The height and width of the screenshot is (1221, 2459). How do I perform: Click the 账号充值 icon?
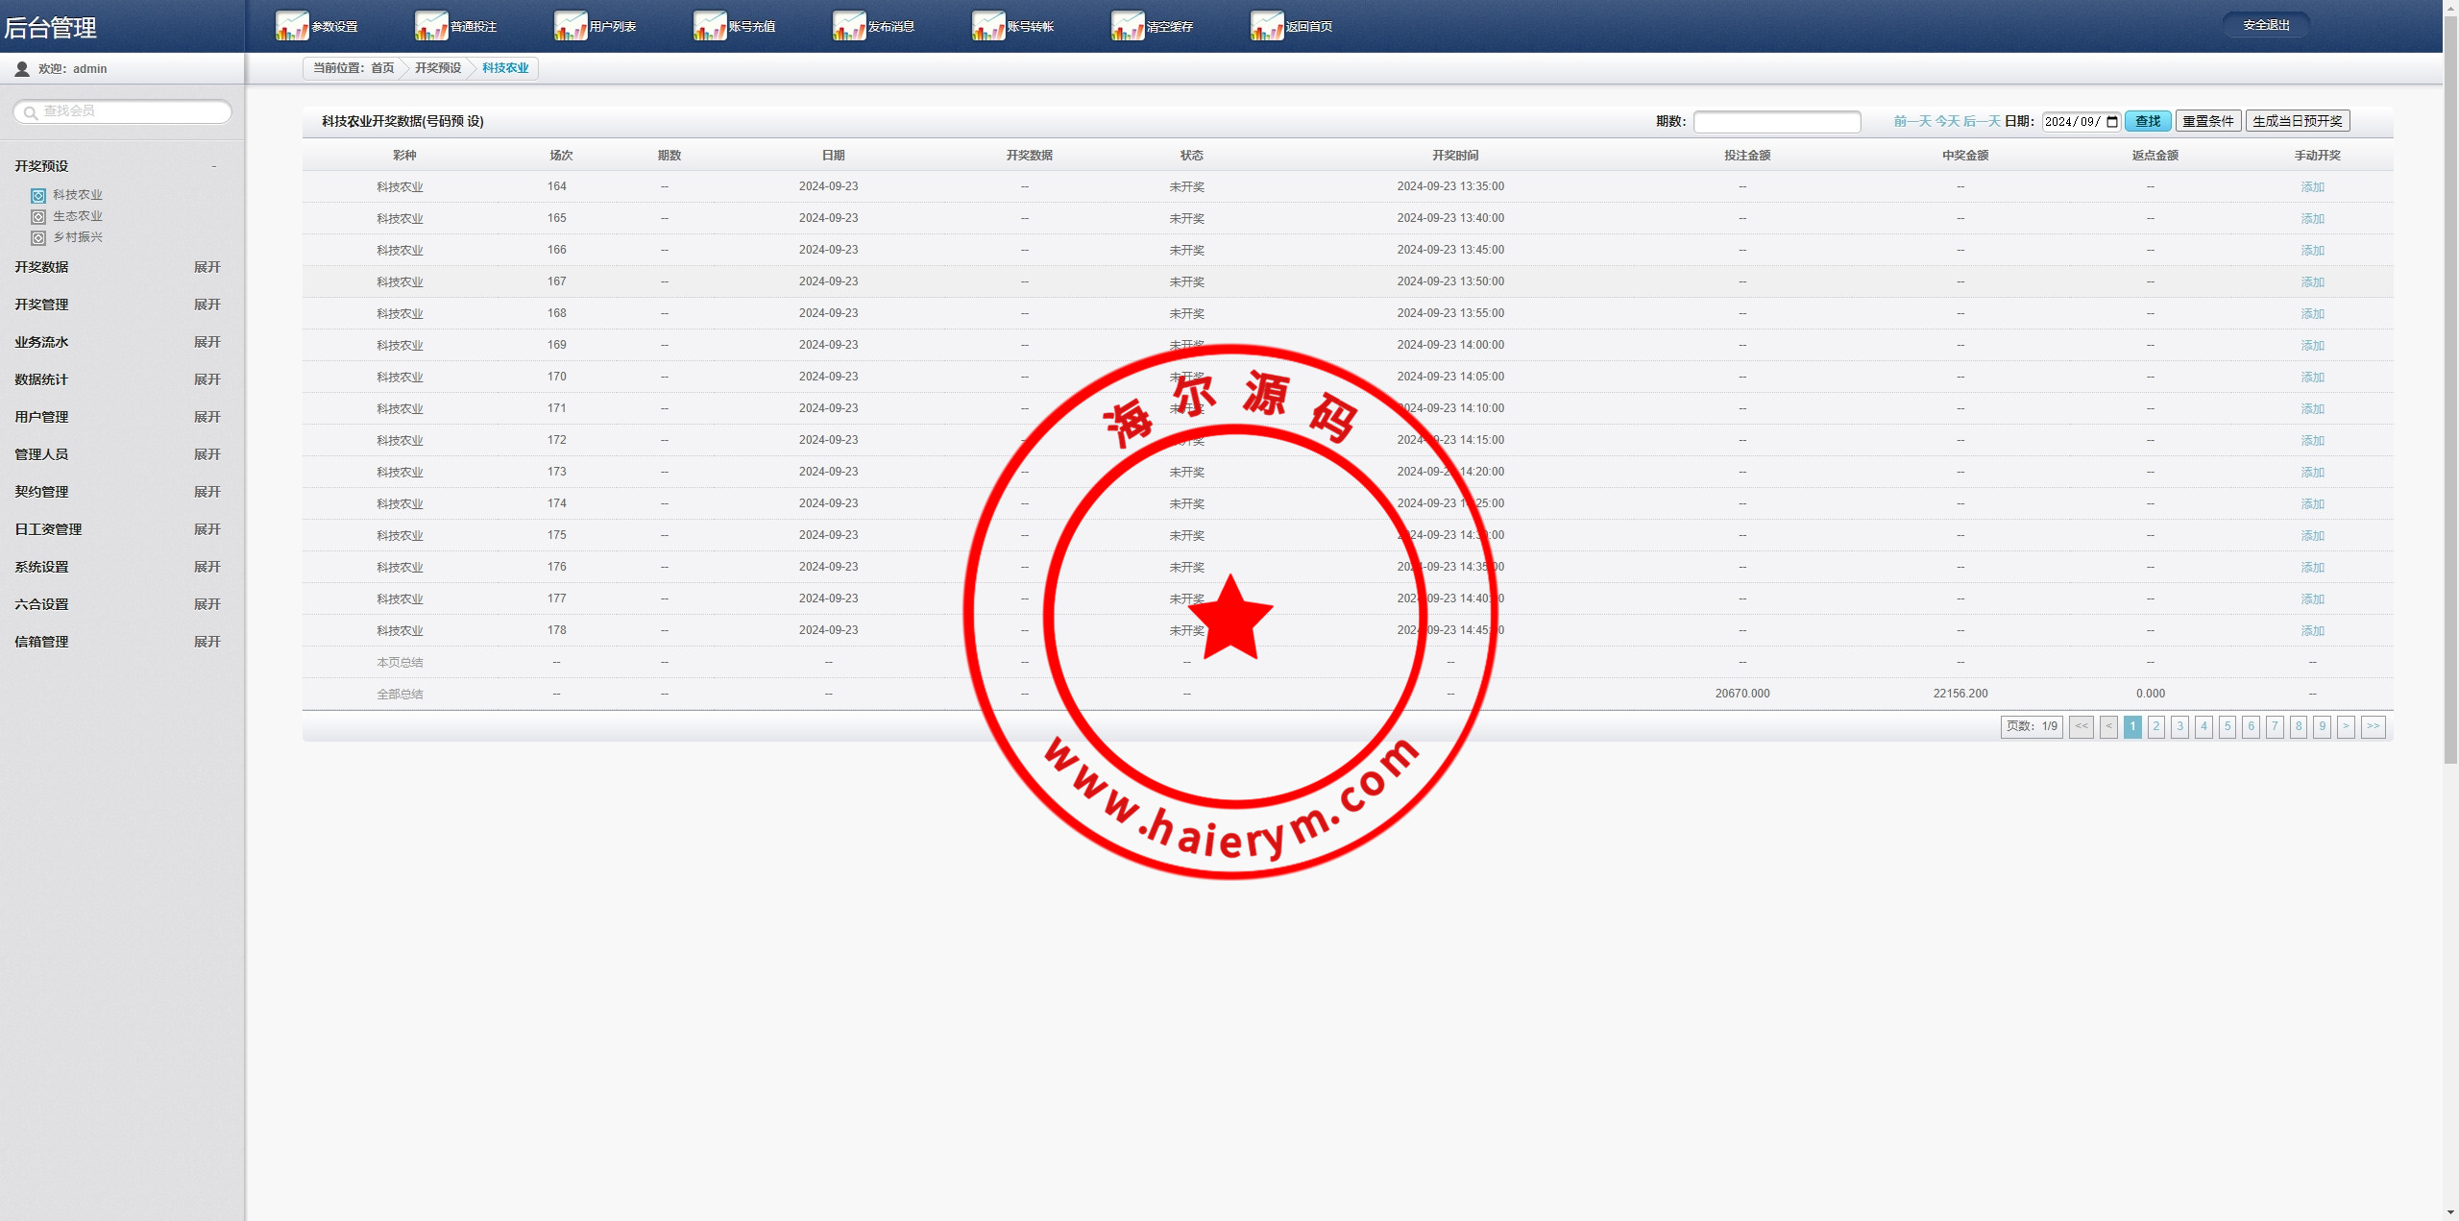[x=710, y=26]
